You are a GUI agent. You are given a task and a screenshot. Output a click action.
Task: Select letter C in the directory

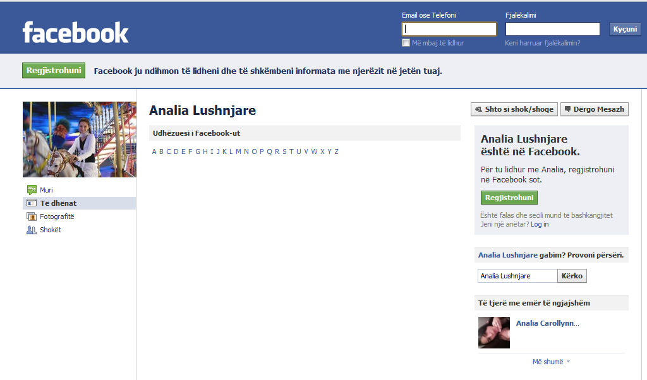(169, 151)
